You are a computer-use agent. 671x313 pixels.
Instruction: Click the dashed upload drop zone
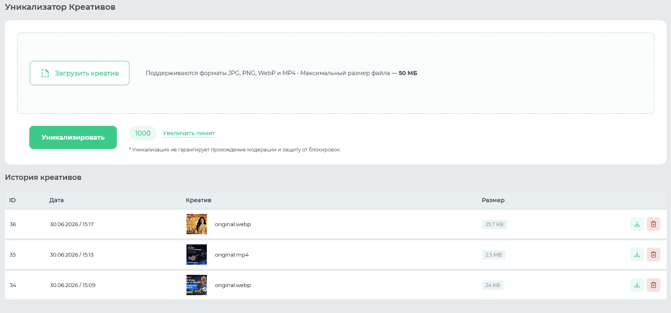click(x=335, y=73)
